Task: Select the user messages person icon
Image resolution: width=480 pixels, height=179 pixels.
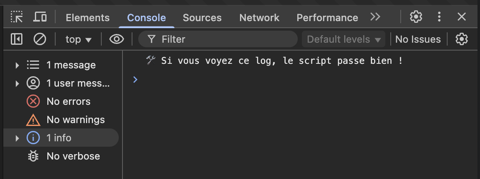Action: click(x=33, y=83)
